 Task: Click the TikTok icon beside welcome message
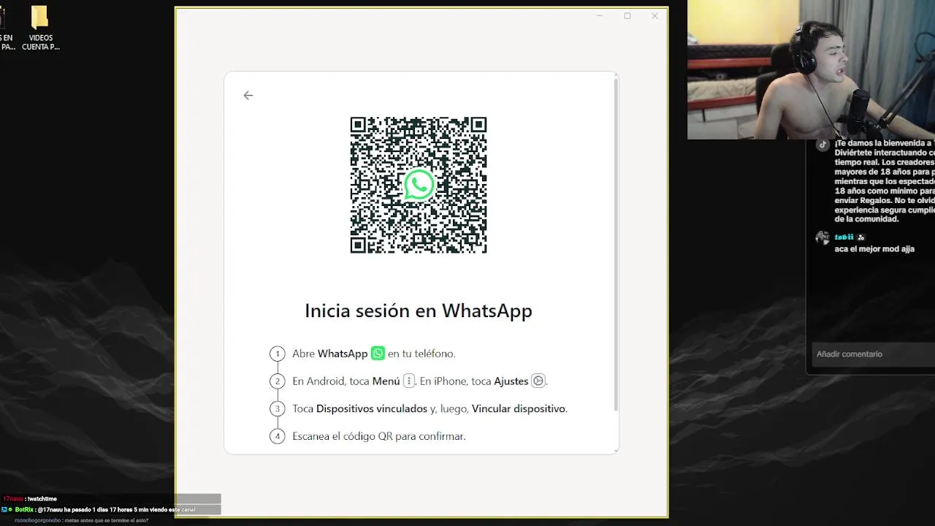[823, 144]
